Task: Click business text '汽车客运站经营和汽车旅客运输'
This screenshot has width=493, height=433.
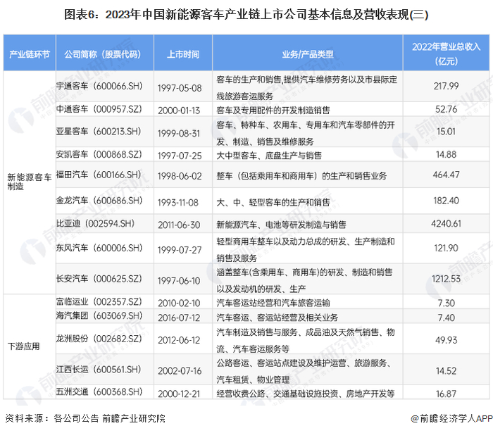Action: [x=273, y=303]
